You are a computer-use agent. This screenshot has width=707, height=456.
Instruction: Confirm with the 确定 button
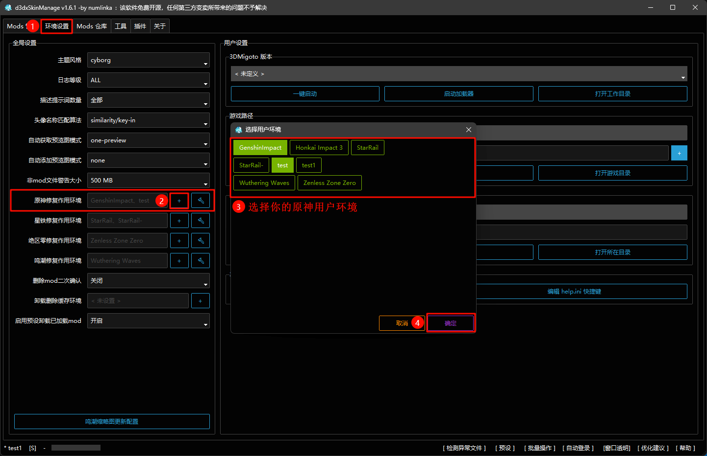click(451, 323)
